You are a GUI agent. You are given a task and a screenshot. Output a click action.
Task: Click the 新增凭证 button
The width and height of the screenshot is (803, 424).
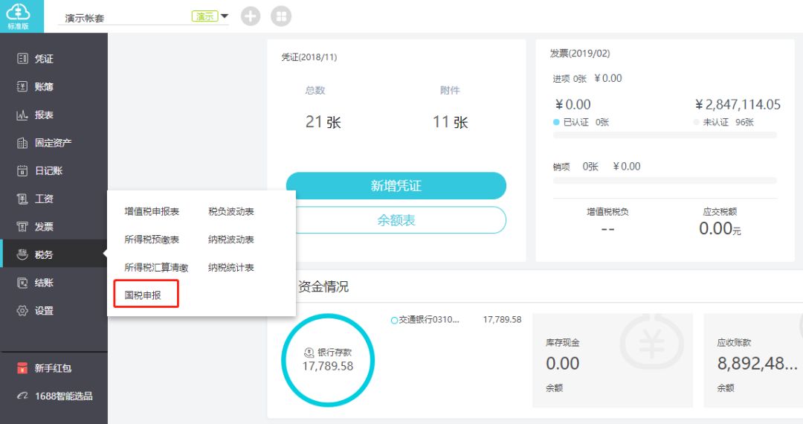coord(396,186)
